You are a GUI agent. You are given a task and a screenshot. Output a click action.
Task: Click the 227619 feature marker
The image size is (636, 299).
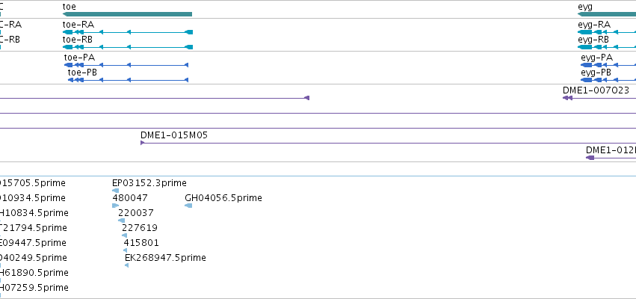click(124, 235)
